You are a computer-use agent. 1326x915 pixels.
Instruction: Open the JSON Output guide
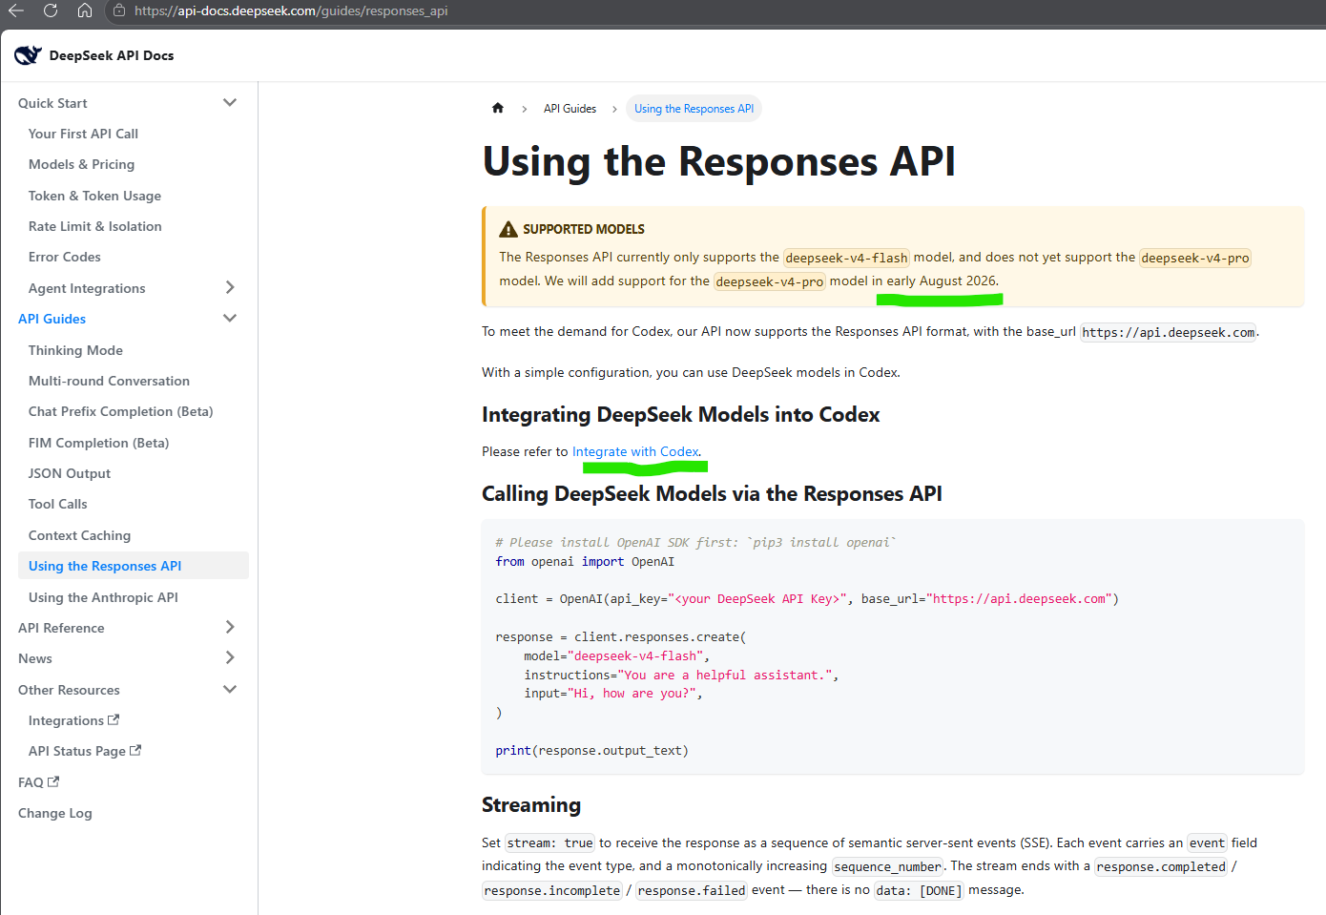point(70,473)
